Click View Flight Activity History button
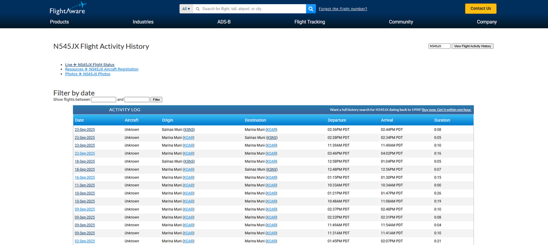The image size is (548, 245). [x=473, y=46]
